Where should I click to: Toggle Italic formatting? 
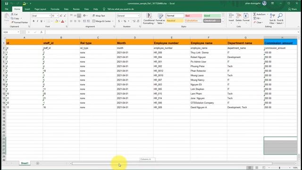click(x=37, y=21)
